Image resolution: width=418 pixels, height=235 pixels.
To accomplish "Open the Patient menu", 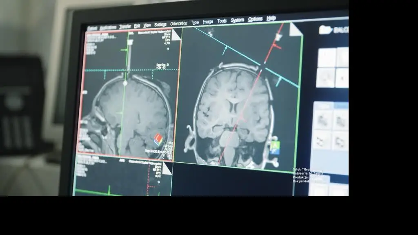I will (x=92, y=28).
